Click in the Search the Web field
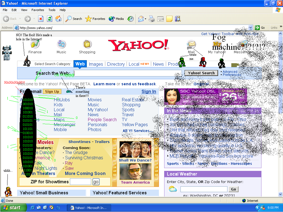 point(127,73)
